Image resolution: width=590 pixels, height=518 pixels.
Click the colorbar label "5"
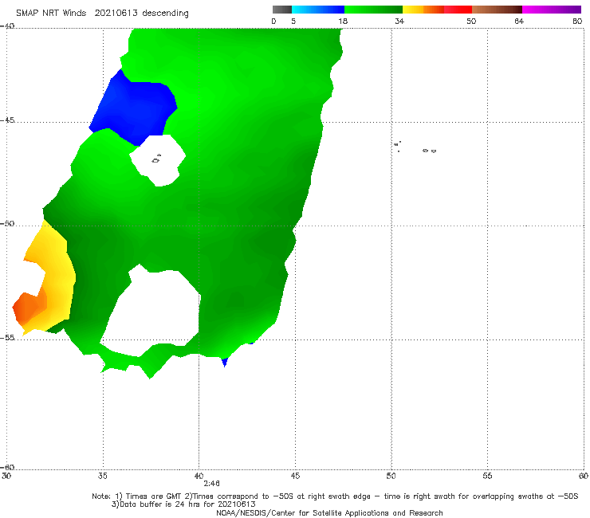pyautogui.click(x=293, y=21)
